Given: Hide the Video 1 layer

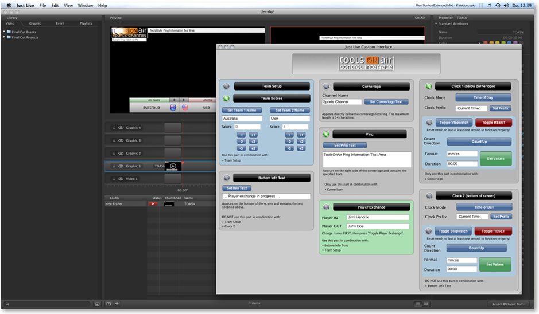Looking at the screenshot, I should point(121,179).
